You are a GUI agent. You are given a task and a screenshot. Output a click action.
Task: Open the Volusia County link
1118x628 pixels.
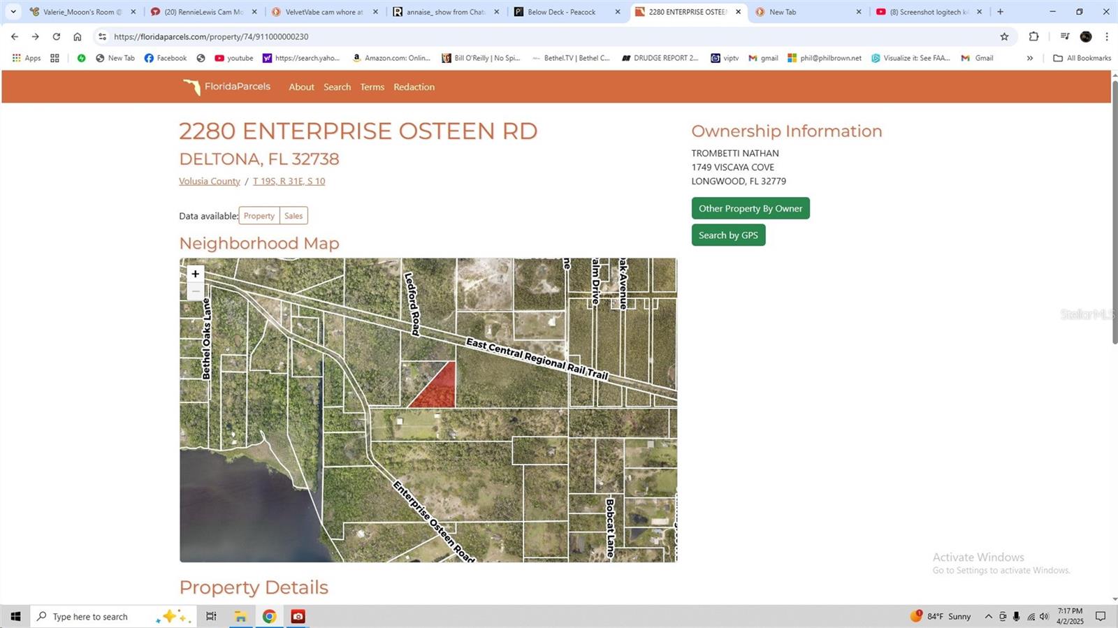pos(209,181)
